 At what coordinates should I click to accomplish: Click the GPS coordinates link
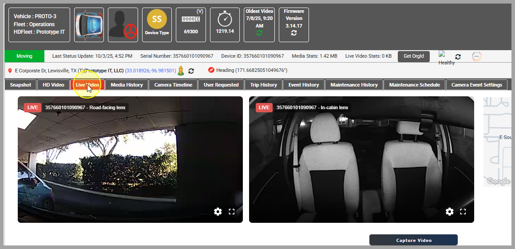pos(150,71)
